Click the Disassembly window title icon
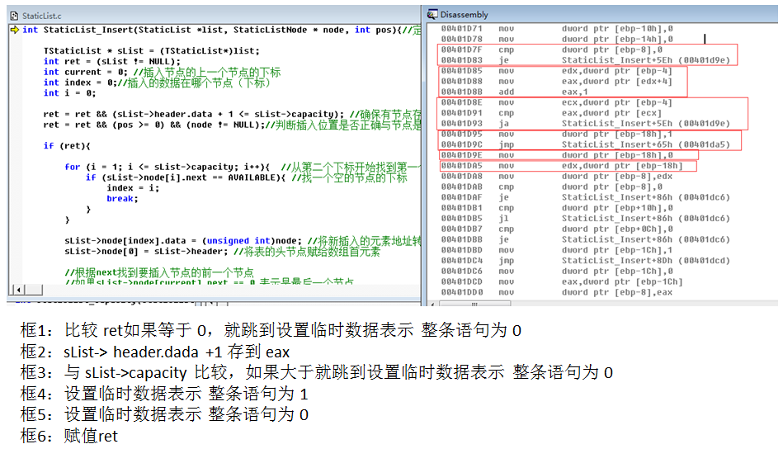Screen dimensions: 783x463 click(x=432, y=15)
